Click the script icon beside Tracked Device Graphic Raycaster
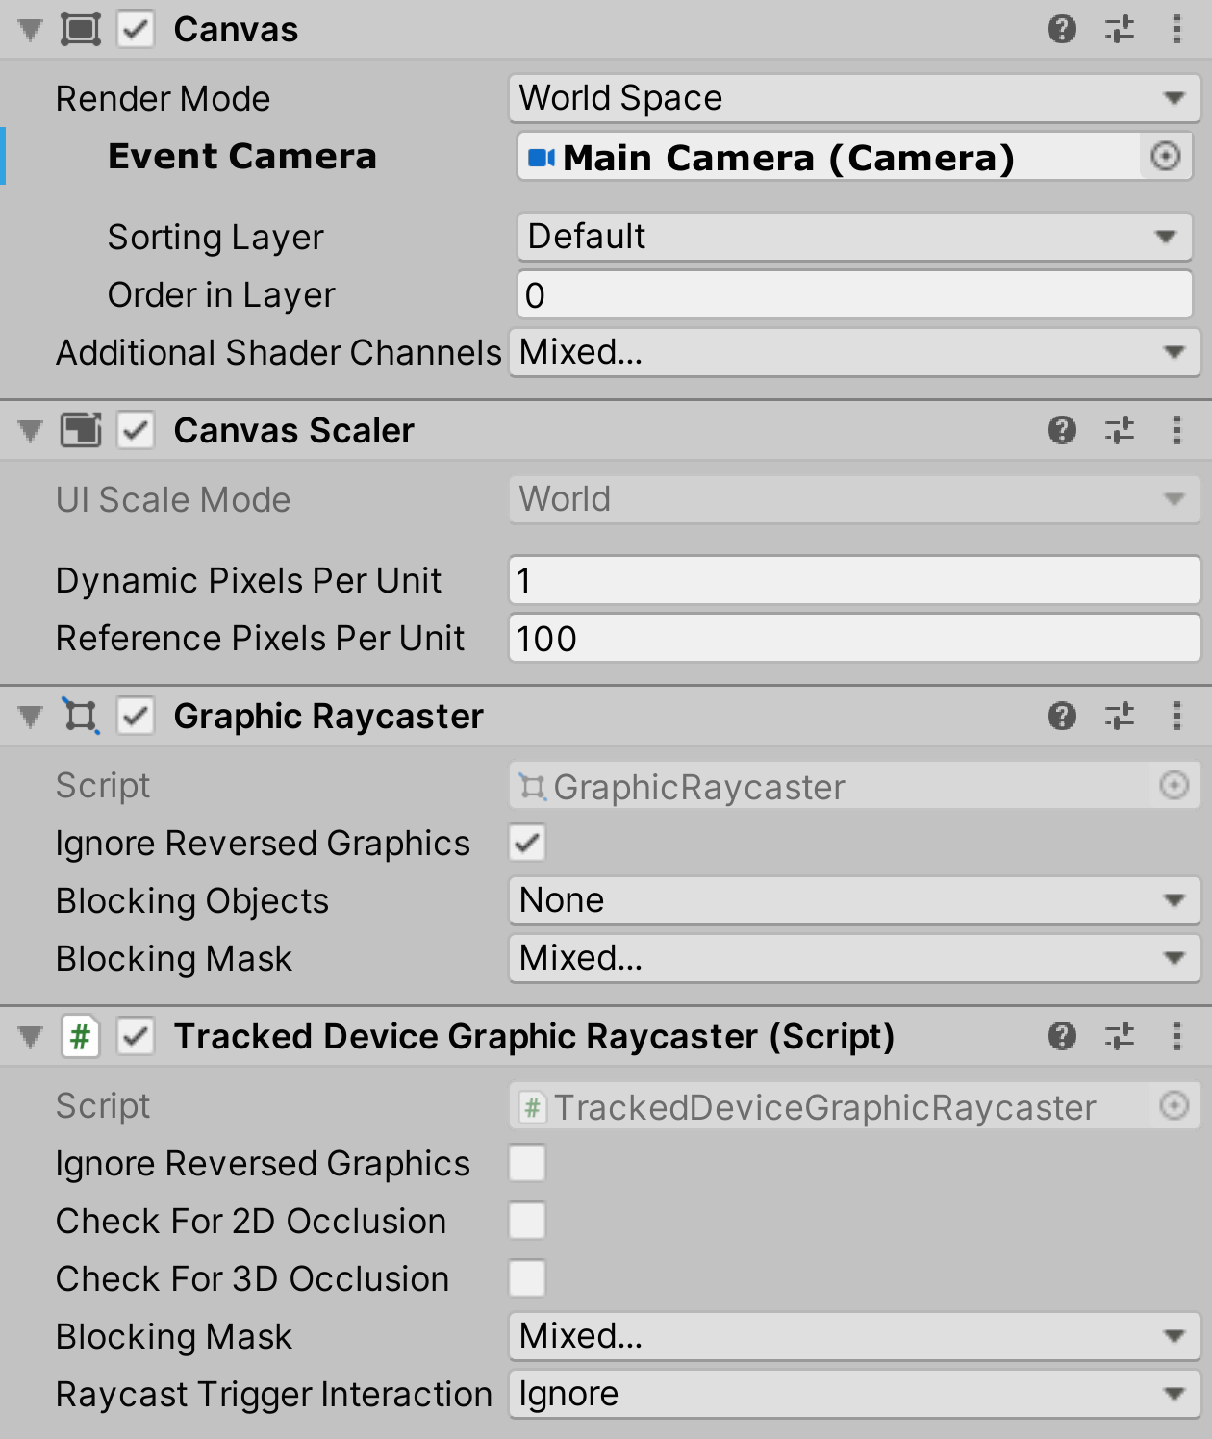 coord(82,1037)
